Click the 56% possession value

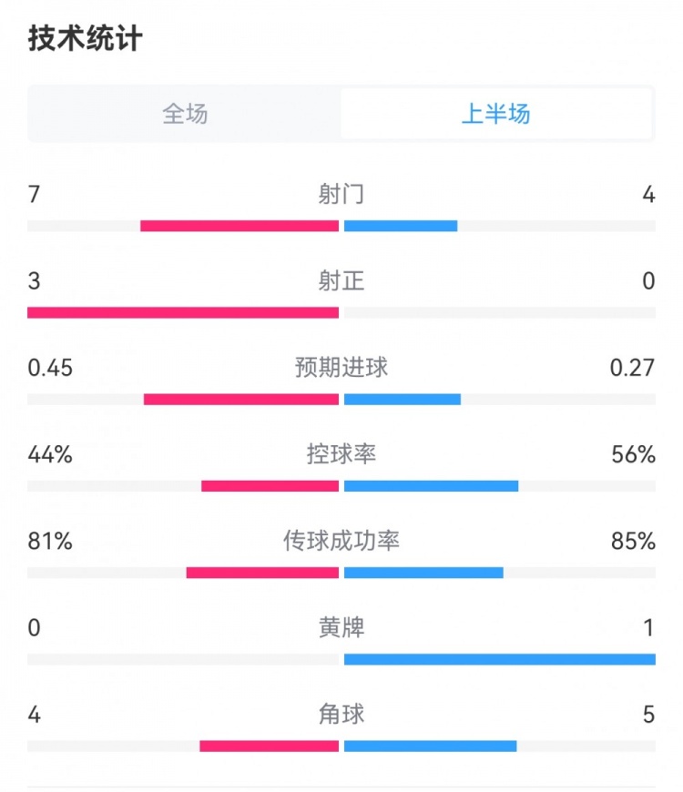click(634, 454)
